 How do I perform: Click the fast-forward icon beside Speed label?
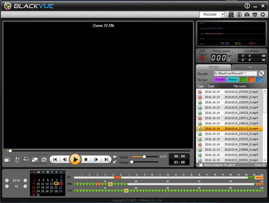pos(115,157)
